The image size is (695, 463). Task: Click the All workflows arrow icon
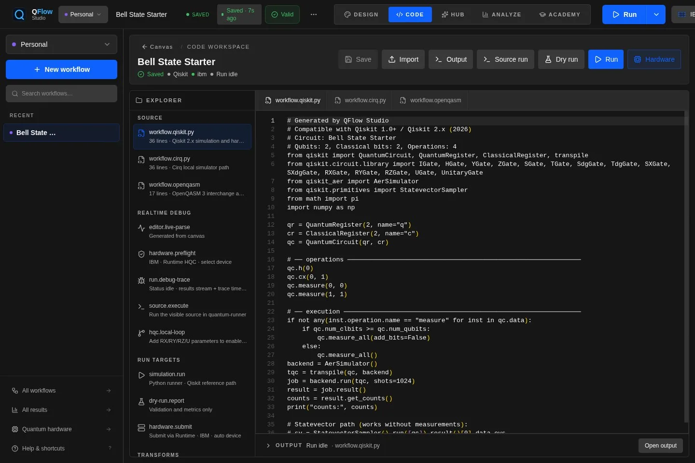[x=109, y=391]
